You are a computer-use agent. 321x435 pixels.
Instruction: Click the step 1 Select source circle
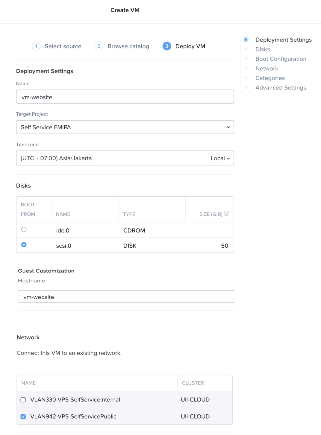point(36,46)
